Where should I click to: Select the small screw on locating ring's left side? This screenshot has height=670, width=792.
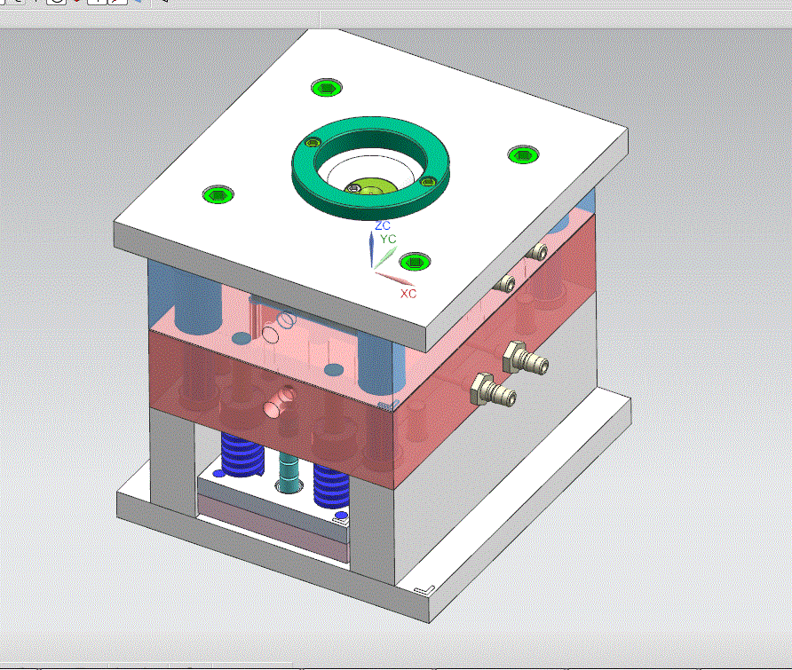(313, 144)
